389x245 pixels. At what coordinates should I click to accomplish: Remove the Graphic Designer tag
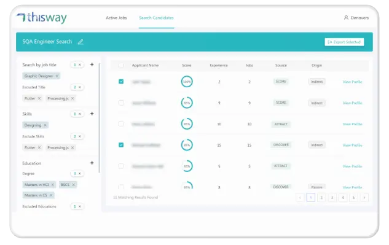tap(57, 76)
